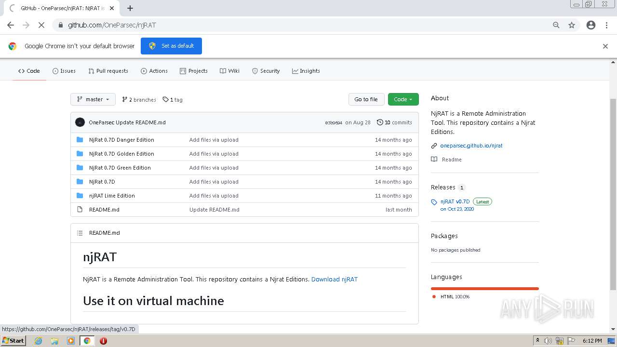
Task: Dismiss the default browser notification bar
Action: (605, 46)
